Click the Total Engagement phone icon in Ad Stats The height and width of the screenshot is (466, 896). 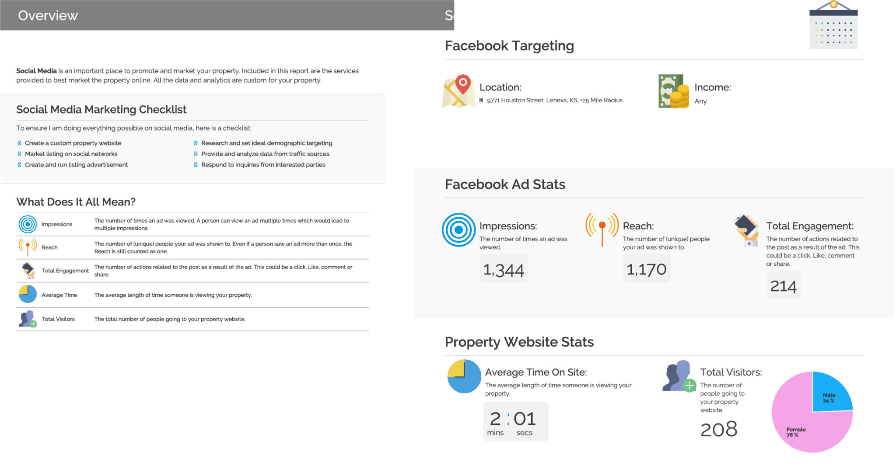(x=747, y=230)
